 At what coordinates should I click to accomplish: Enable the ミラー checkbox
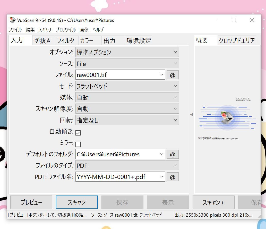78,144
